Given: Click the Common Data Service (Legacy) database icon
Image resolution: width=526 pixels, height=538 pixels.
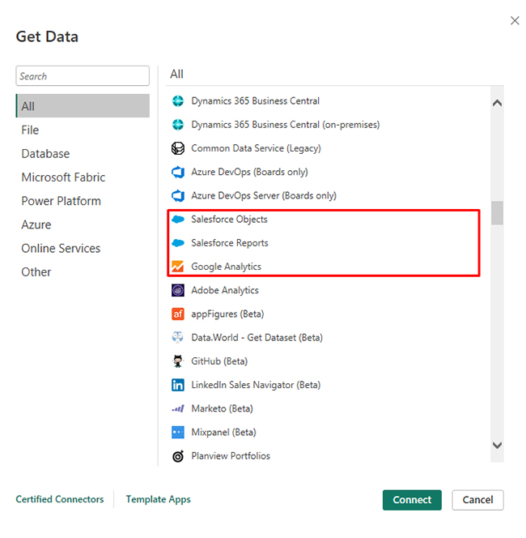Looking at the screenshot, I should click(x=177, y=148).
